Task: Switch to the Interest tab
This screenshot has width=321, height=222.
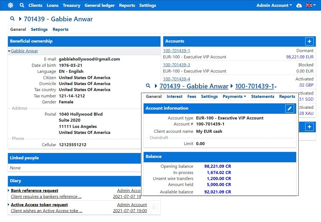Action: (x=174, y=96)
